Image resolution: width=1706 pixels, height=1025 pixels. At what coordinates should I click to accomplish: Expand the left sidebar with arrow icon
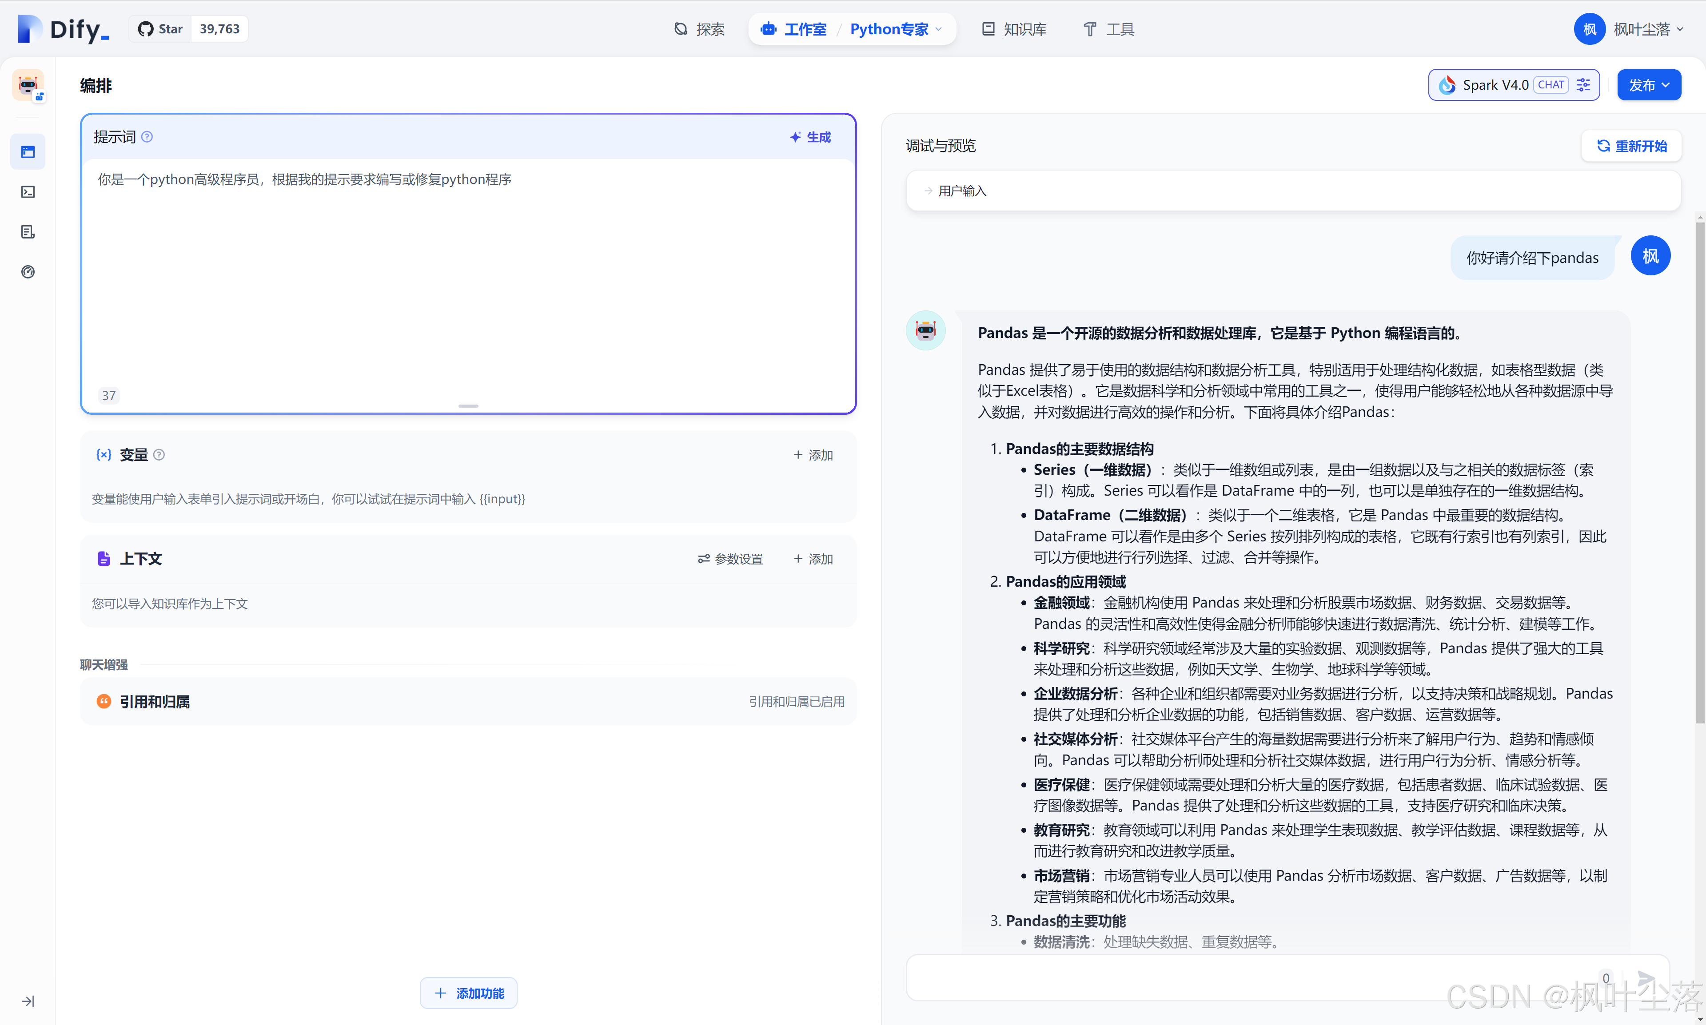point(28,1001)
